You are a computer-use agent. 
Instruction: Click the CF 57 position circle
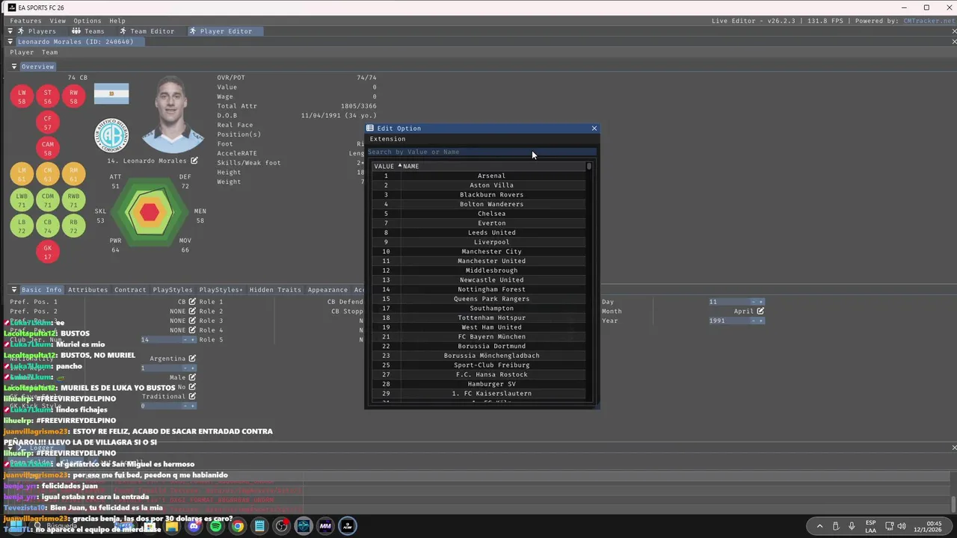[x=48, y=123]
